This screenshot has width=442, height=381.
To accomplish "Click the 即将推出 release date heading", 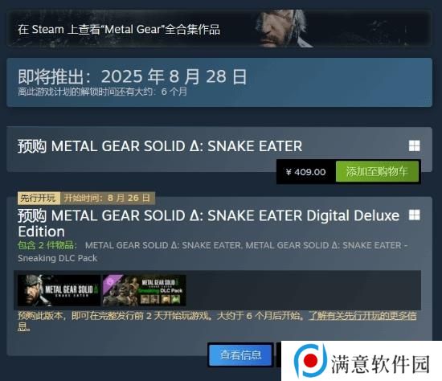I will coord(133,76).
